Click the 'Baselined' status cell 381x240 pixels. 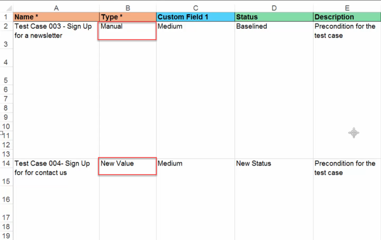coord(274,26)
